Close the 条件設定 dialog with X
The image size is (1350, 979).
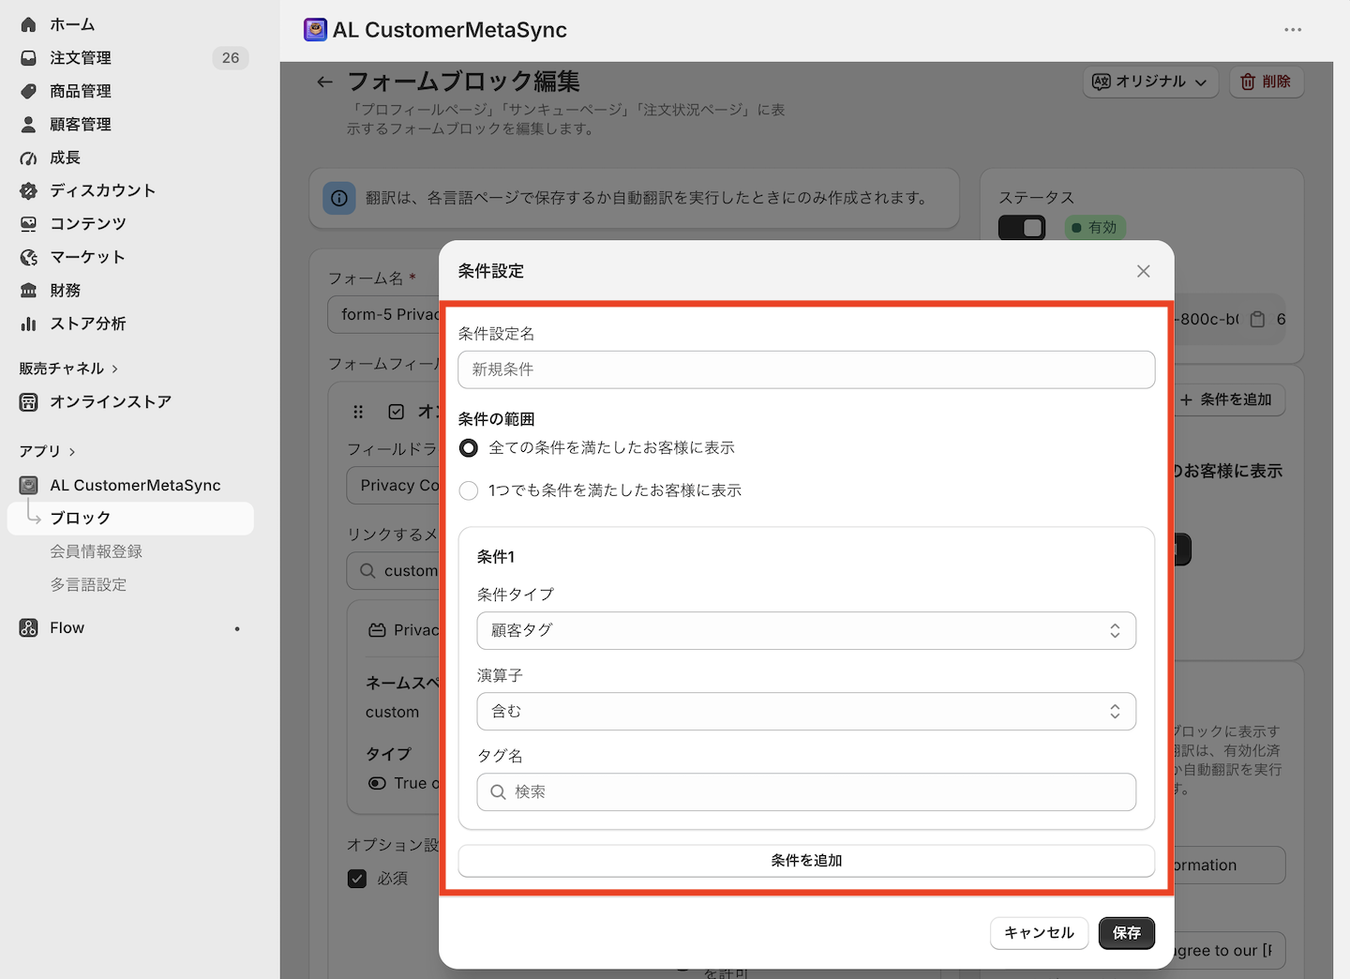(x=1143, y=271)
